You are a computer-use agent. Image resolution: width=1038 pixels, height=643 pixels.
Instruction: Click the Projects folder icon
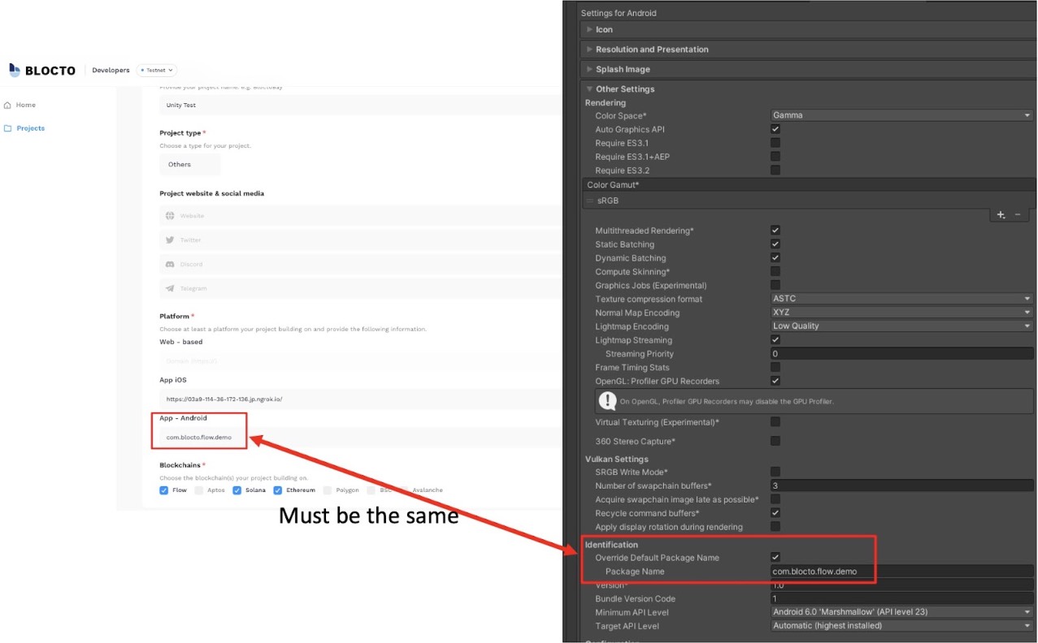(x=8, y=128)
